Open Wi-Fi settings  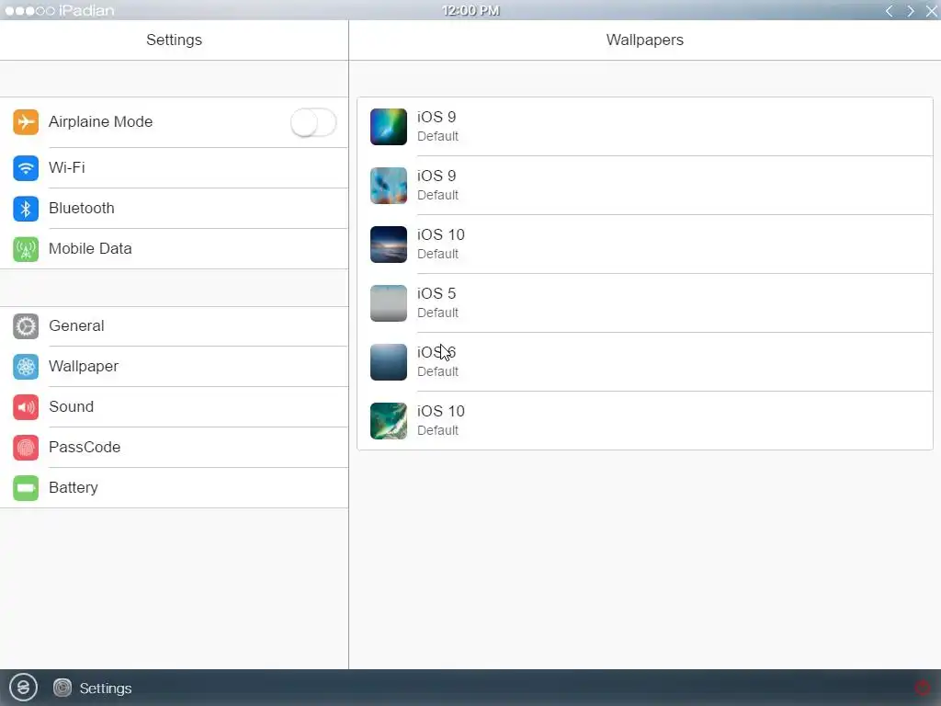click(174, 167)
